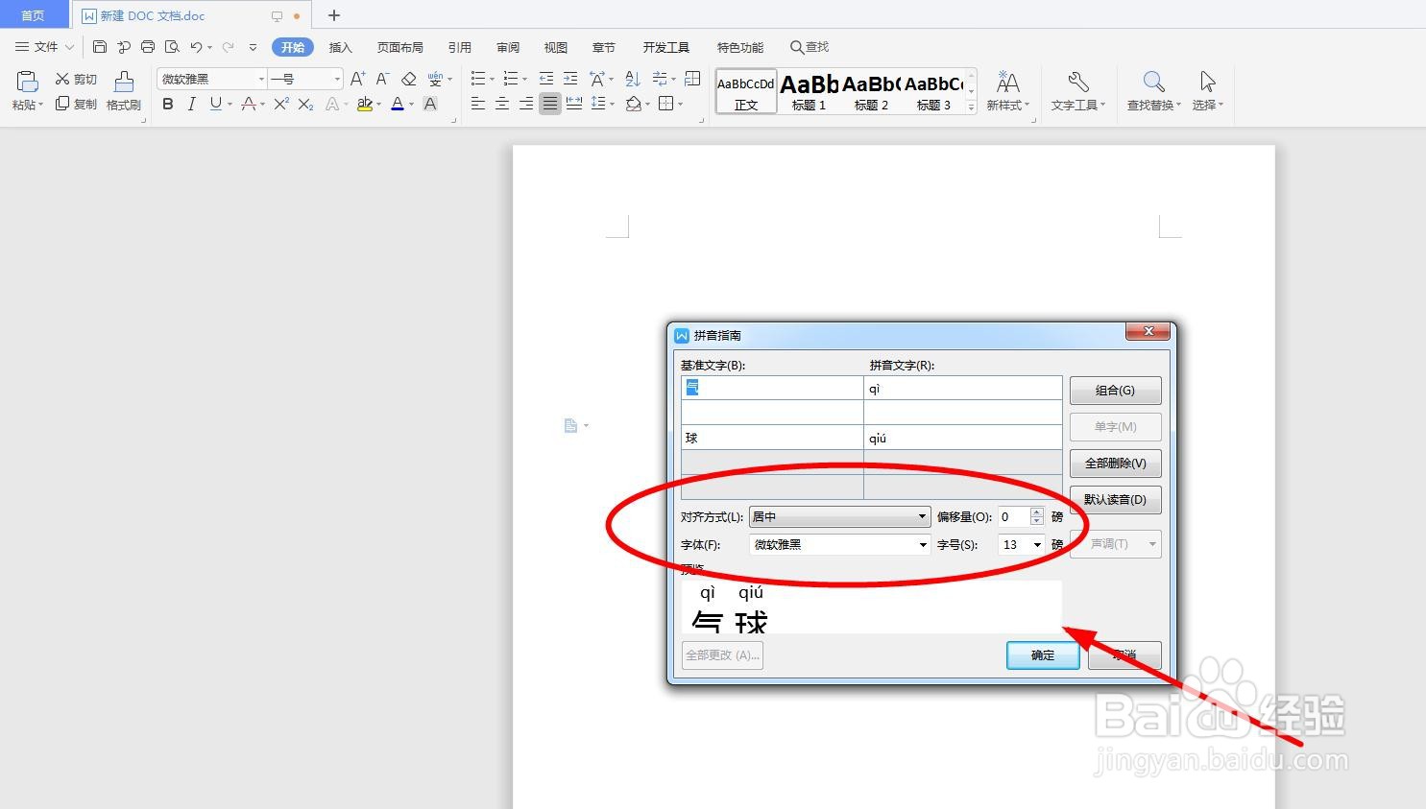Switch to Review (审阅) tab

pyautogui.click(x=508, y=47)
